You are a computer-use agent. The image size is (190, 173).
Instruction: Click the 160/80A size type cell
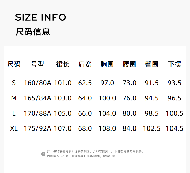(x=37, y=83)
